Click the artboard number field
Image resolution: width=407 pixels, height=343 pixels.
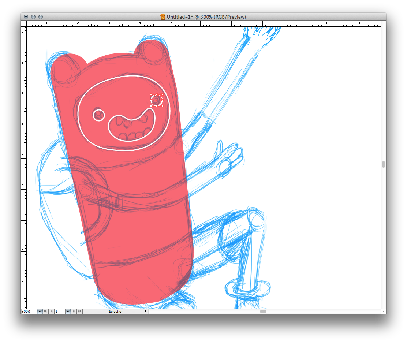pos(60,312)
